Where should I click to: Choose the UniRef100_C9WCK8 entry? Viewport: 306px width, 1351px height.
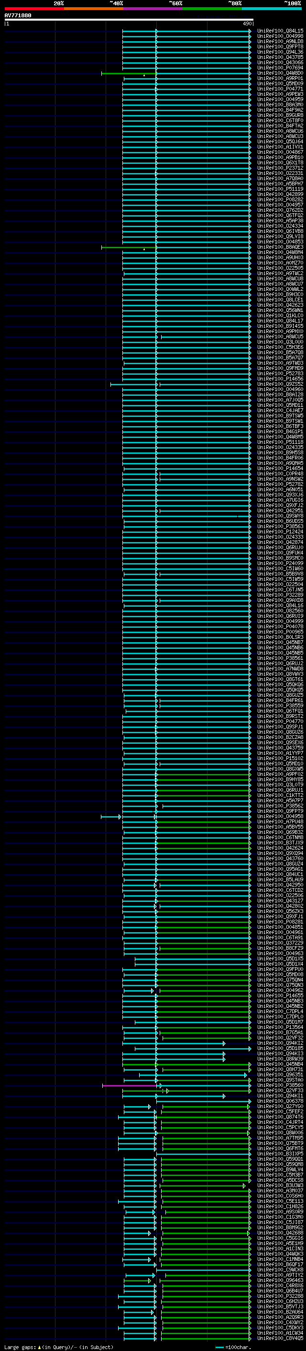(280, 1270)
